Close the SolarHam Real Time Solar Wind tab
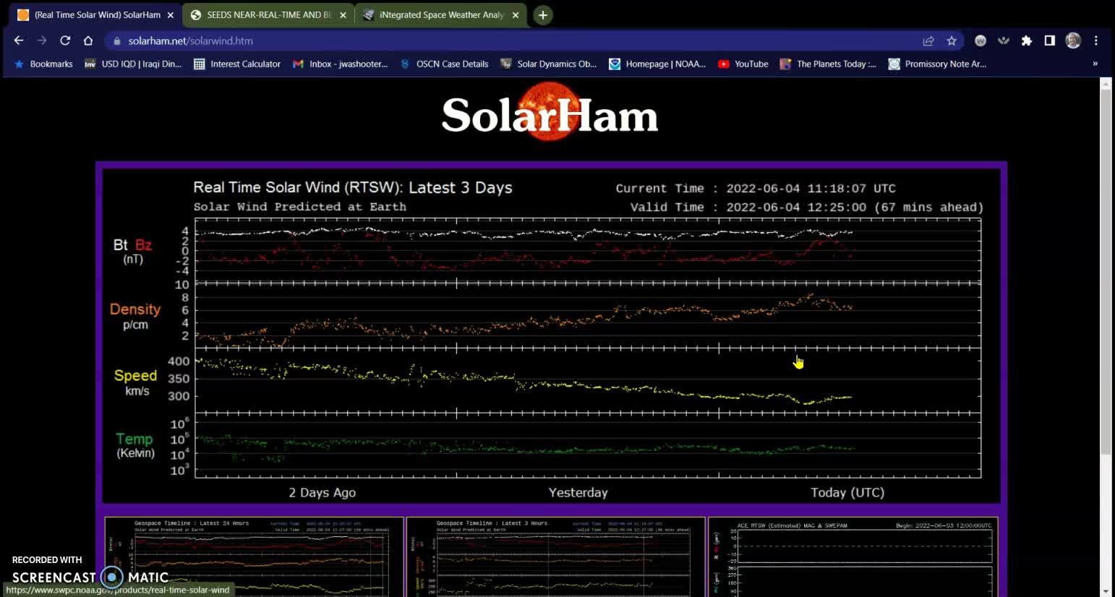This screenshot has width=1115, height=597. pos(171,14)
